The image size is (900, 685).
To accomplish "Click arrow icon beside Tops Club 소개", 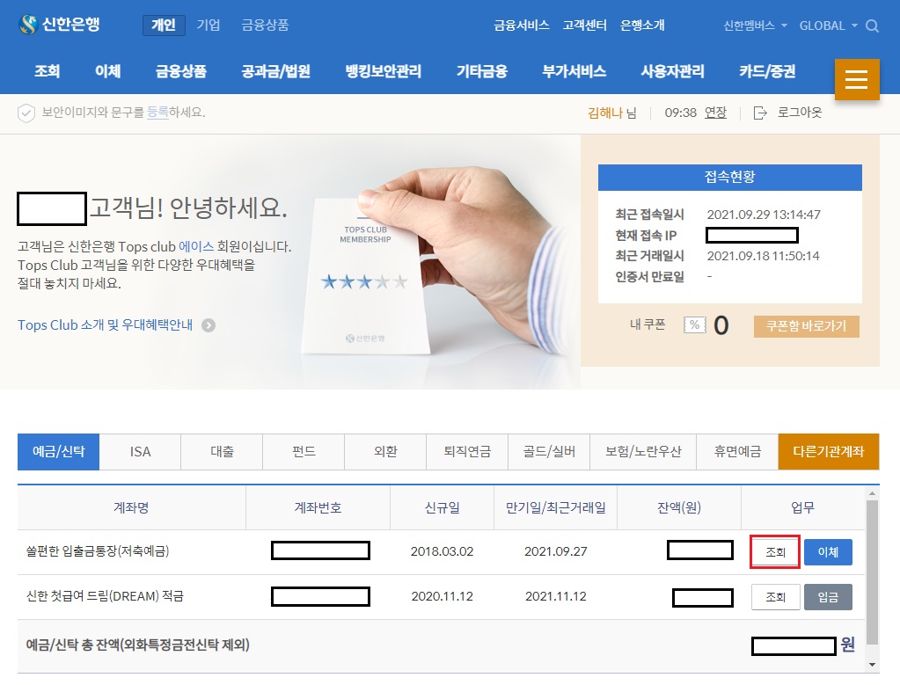I will (x=209, y=325).
